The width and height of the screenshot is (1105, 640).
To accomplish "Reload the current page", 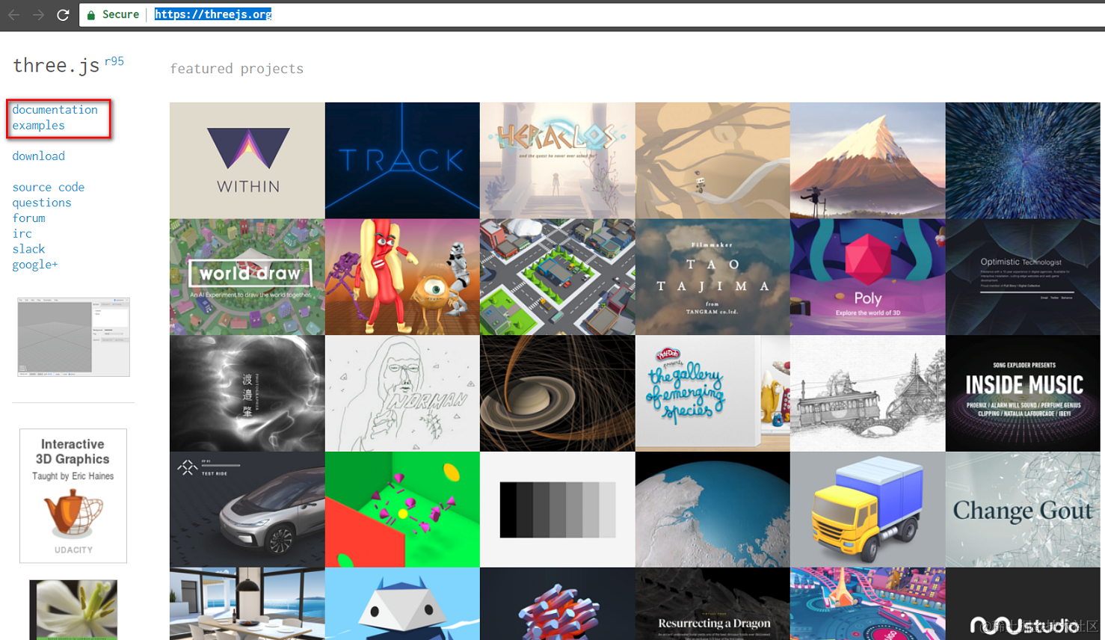I will 63,14.
